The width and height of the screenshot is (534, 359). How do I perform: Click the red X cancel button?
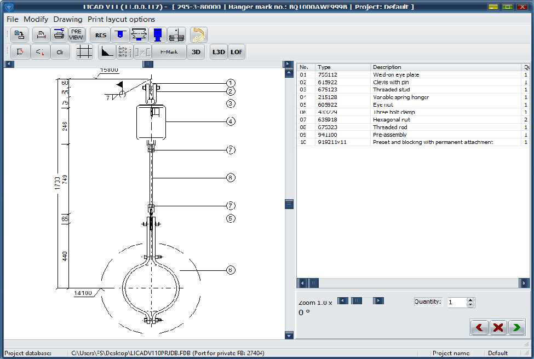[498, 327]
